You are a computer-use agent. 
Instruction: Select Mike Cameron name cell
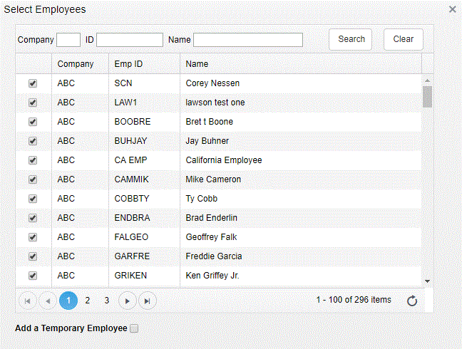(x=301, y=179)
